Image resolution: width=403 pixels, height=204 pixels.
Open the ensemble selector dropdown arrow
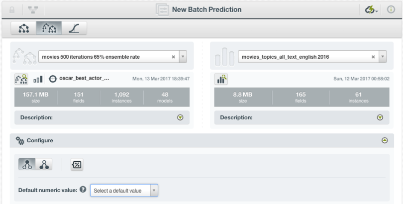[x=183, y=57]
